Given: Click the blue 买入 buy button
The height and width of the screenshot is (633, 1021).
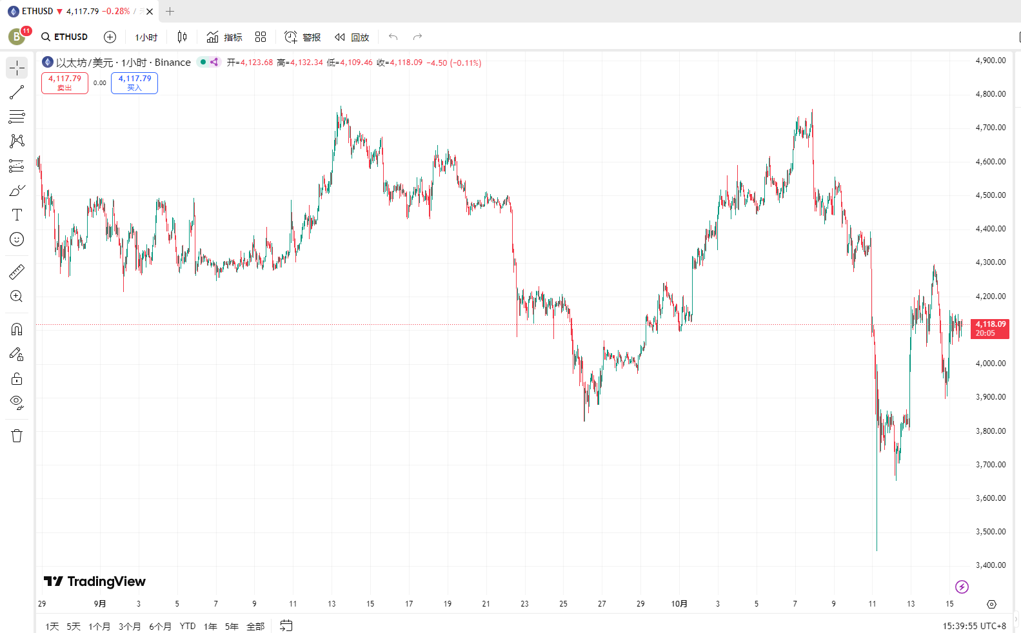Looking at the screenshot, I should click(x=134, y=83).
